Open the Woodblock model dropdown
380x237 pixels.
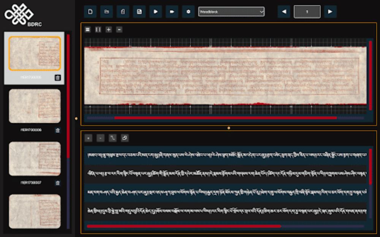[x=231, y=12]
